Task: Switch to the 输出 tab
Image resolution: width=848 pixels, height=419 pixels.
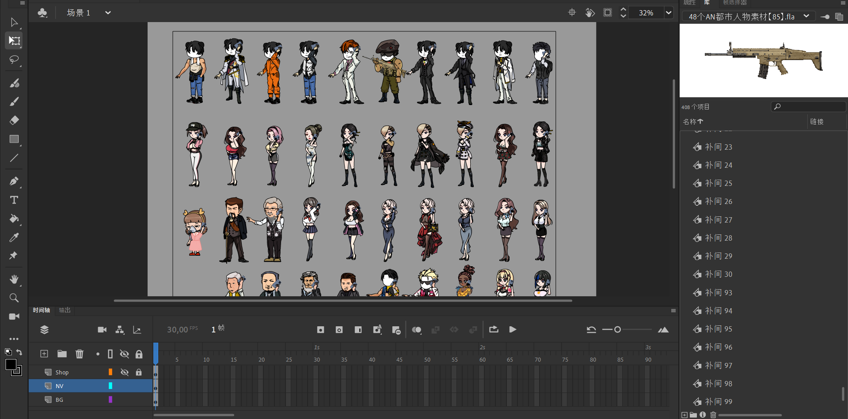Action: (65, 310)
